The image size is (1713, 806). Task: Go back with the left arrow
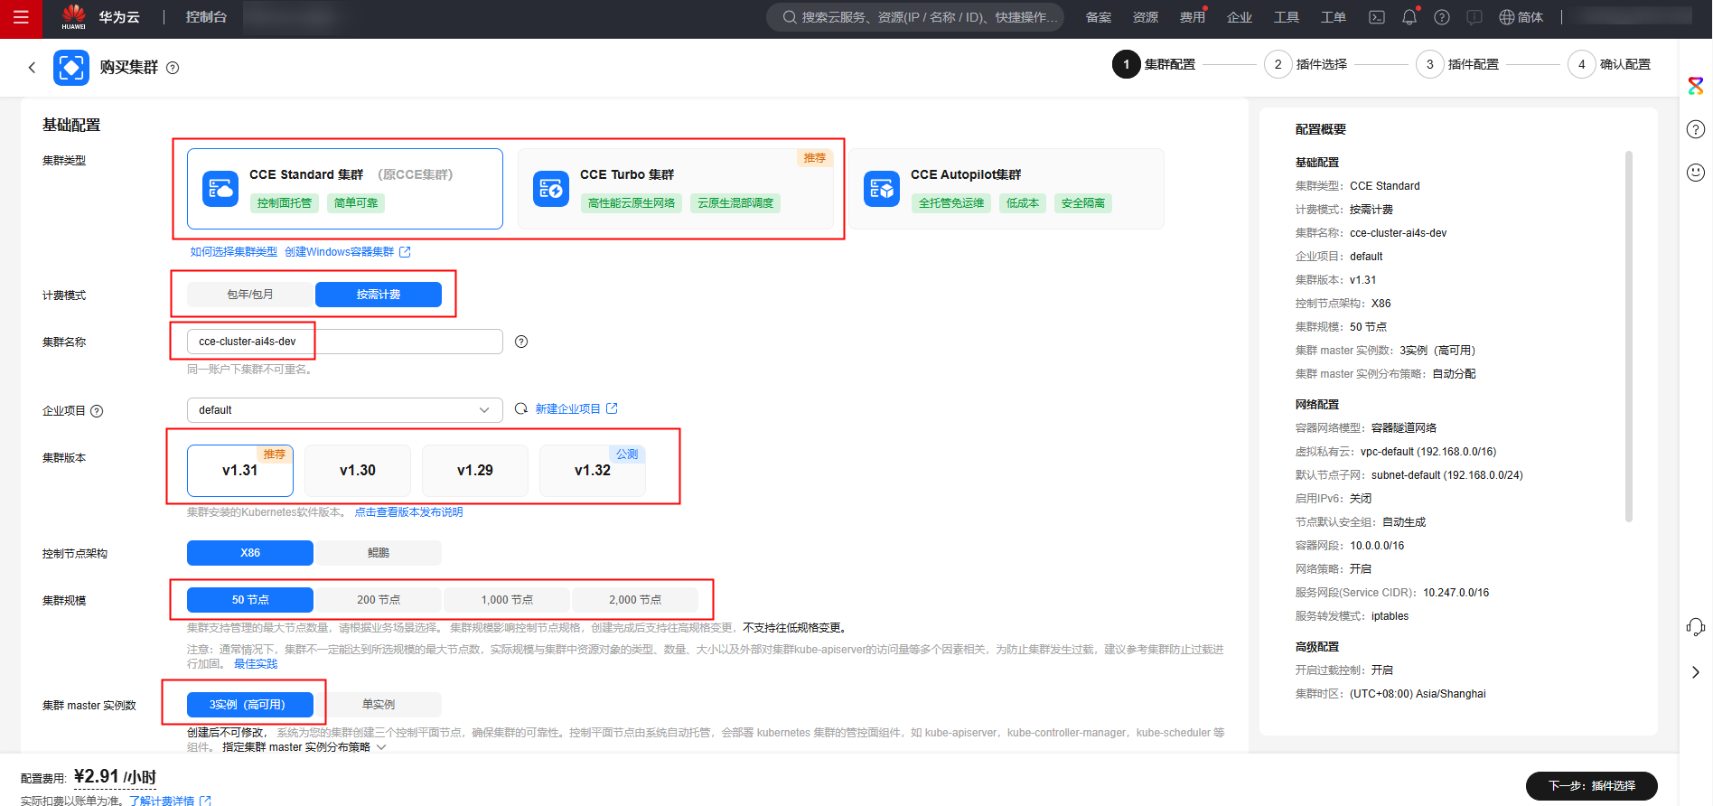[x=33, y=68]
